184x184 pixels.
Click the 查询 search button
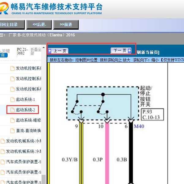[4, 55]
